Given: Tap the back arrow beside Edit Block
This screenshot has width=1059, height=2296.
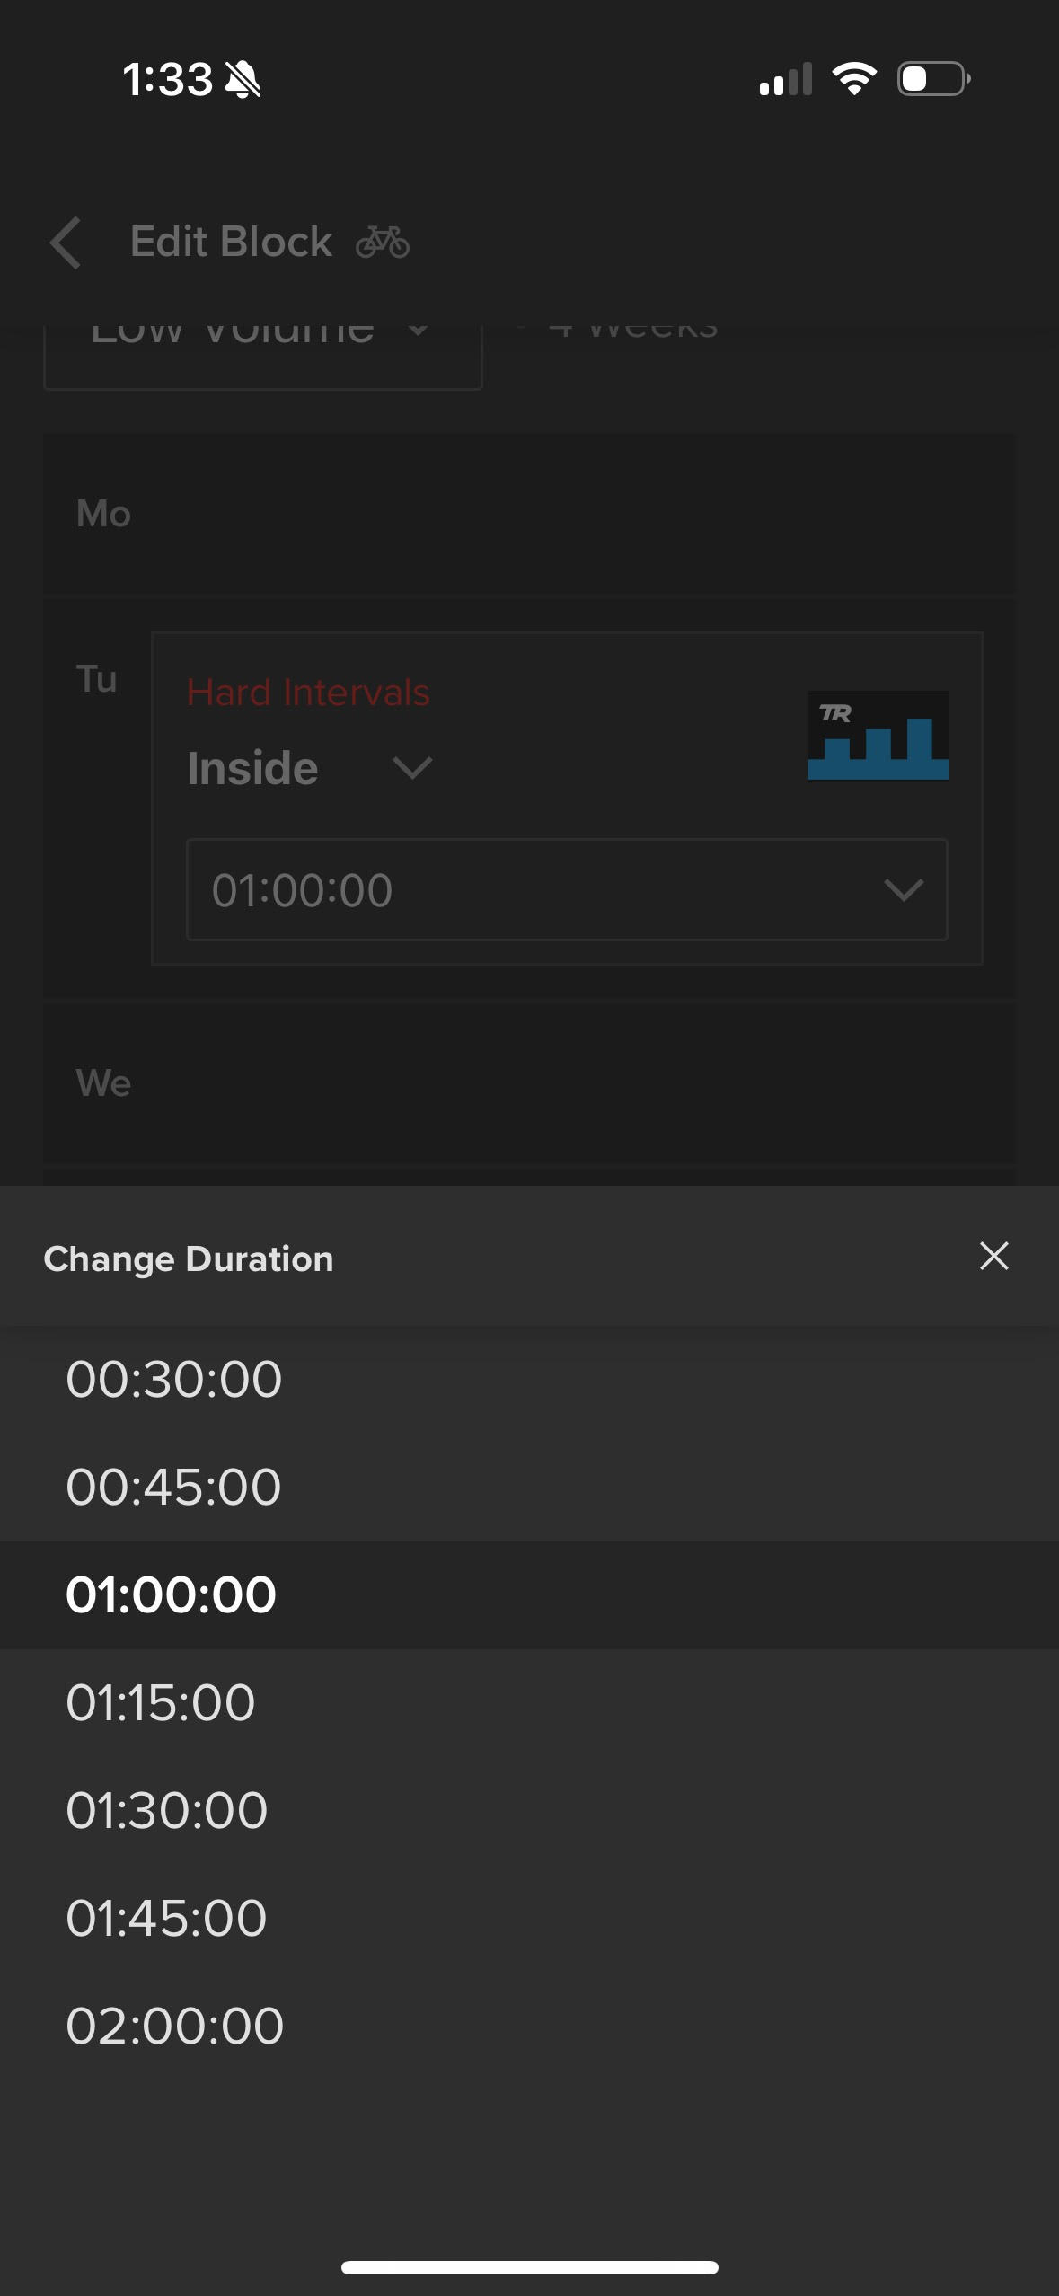Looking at the screenshot, I should tap(66, 243).
